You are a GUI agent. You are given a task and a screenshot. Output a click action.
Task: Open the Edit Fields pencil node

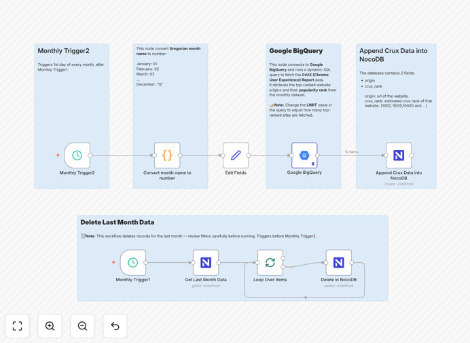click(236, 155)
